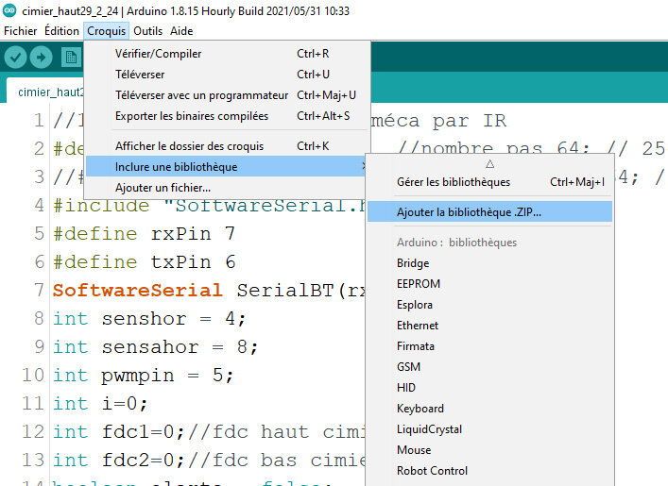Include the HID library

[x=489, y=388]
